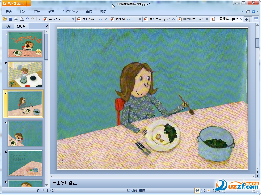Select slide 6 thumbnail
The height and width of the screenshot is (195, 261).
pos(25,183)
